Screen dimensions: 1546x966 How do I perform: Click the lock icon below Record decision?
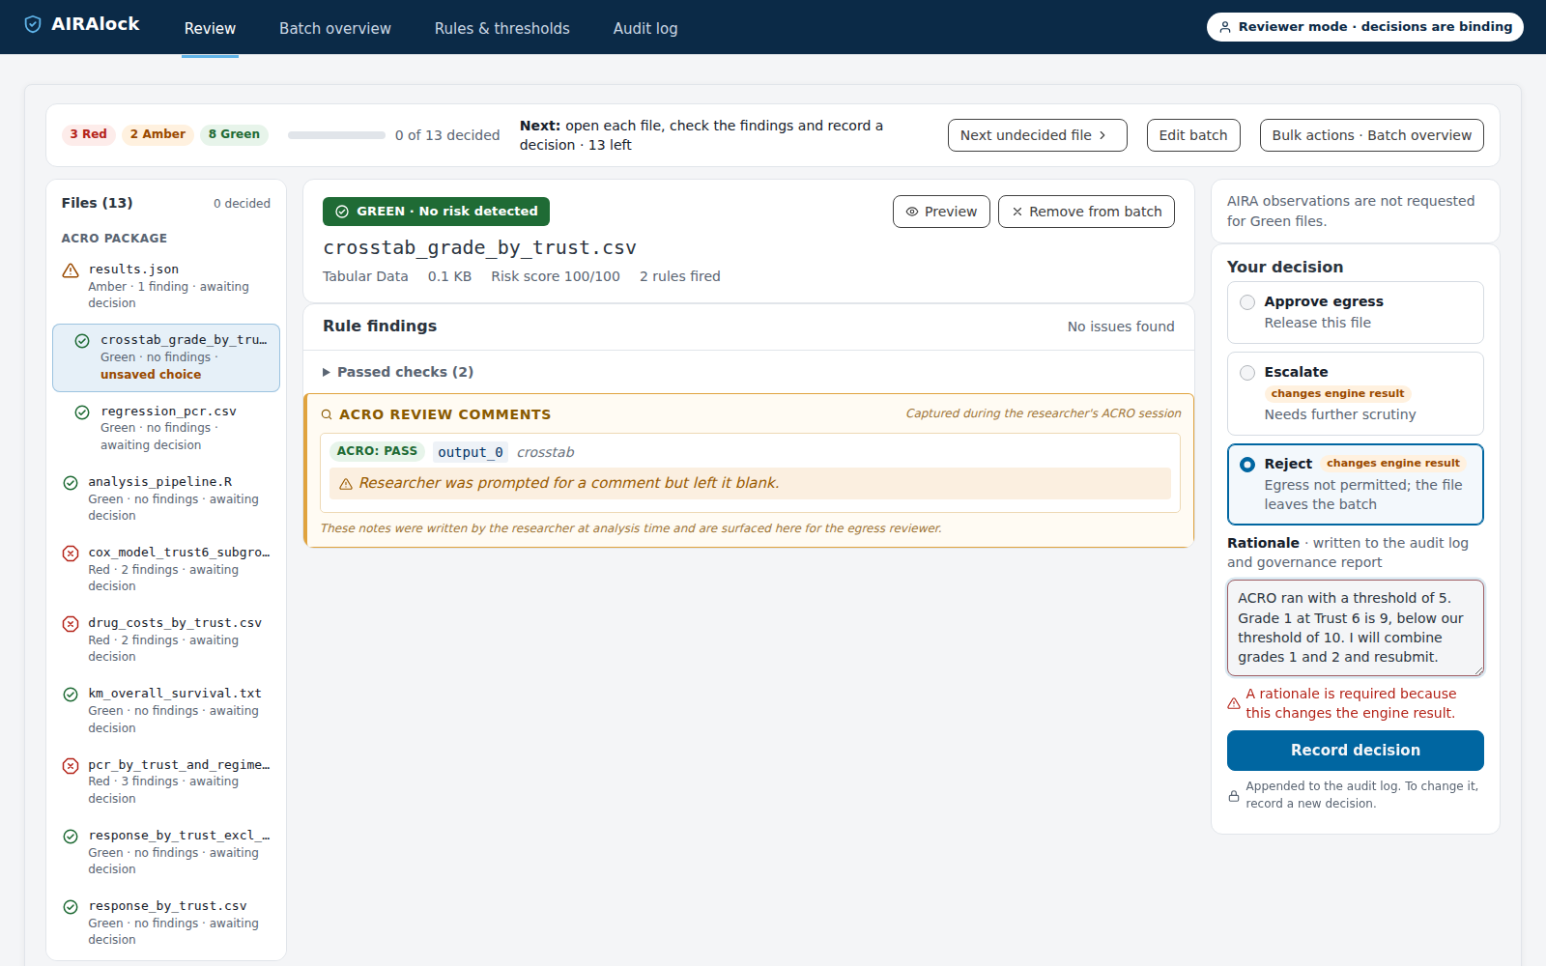(x=1234, y=796)
